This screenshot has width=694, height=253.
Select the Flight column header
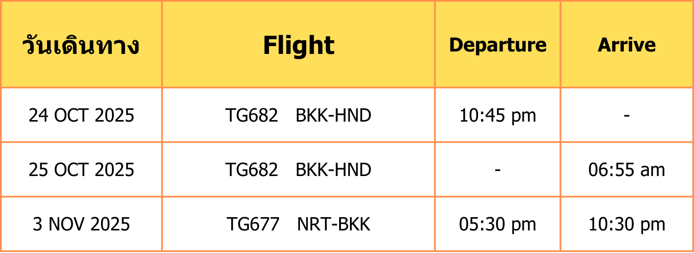click(298, 45)
